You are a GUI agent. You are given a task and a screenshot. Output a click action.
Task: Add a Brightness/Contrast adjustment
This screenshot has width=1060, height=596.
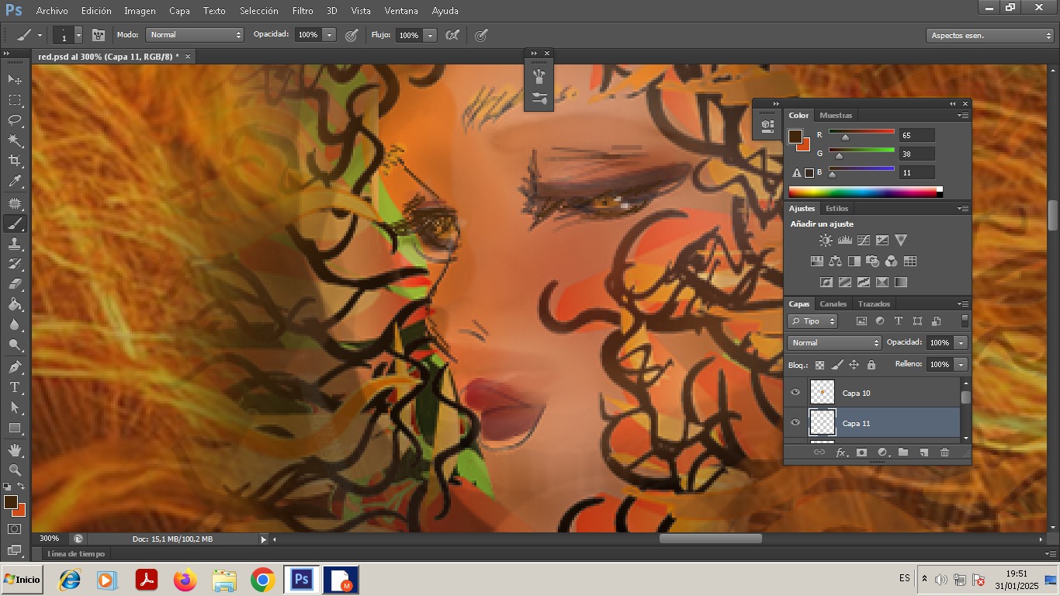coord(826,241)
